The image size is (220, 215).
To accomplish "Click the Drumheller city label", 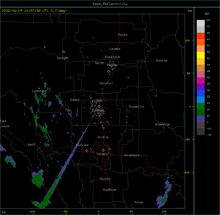I will pyautogui.click(x=163, y=124).
